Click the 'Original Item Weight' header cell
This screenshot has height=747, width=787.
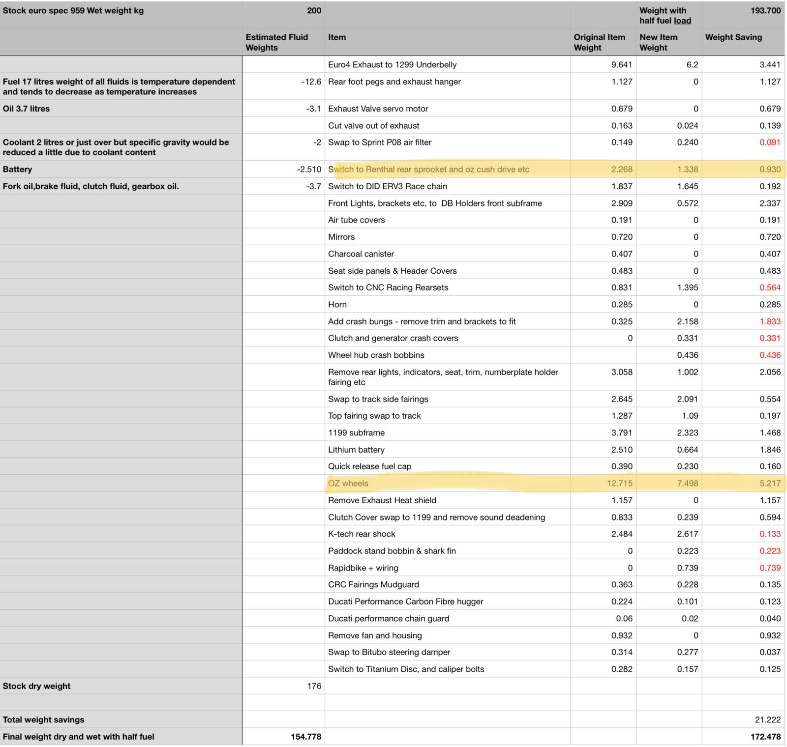[603, 42]
